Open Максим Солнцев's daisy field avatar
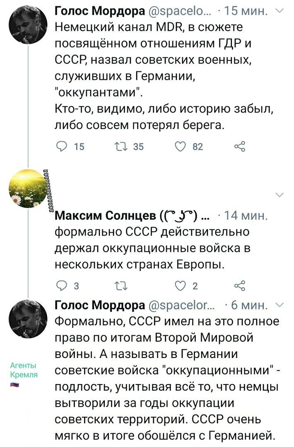 (x=28, y=188)
